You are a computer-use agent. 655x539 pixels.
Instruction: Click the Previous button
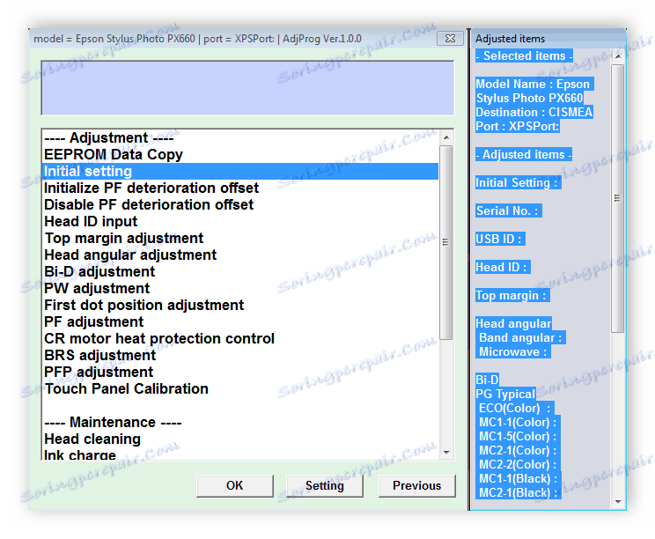tap(416, 485)
